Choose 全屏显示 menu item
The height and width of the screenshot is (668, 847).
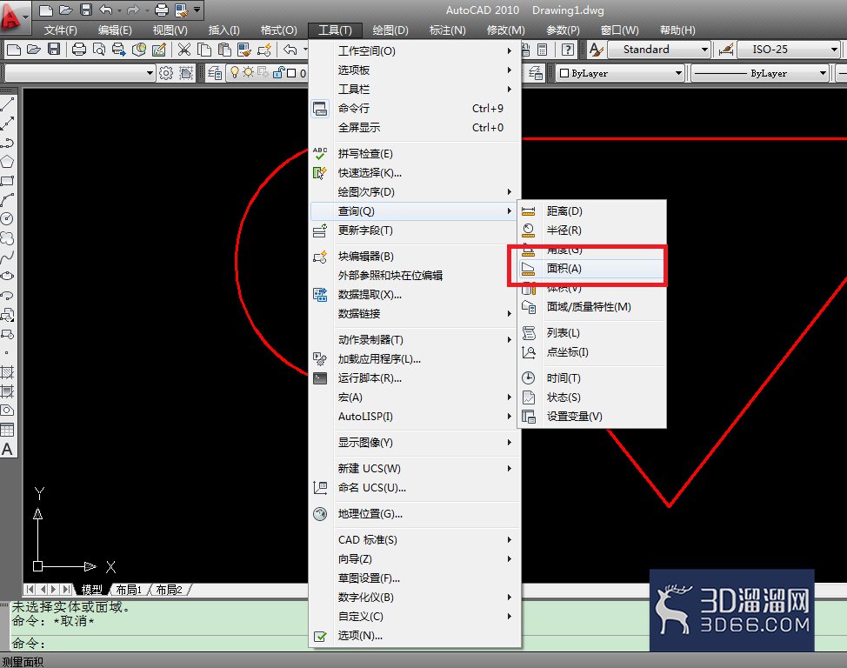[415, 128]
